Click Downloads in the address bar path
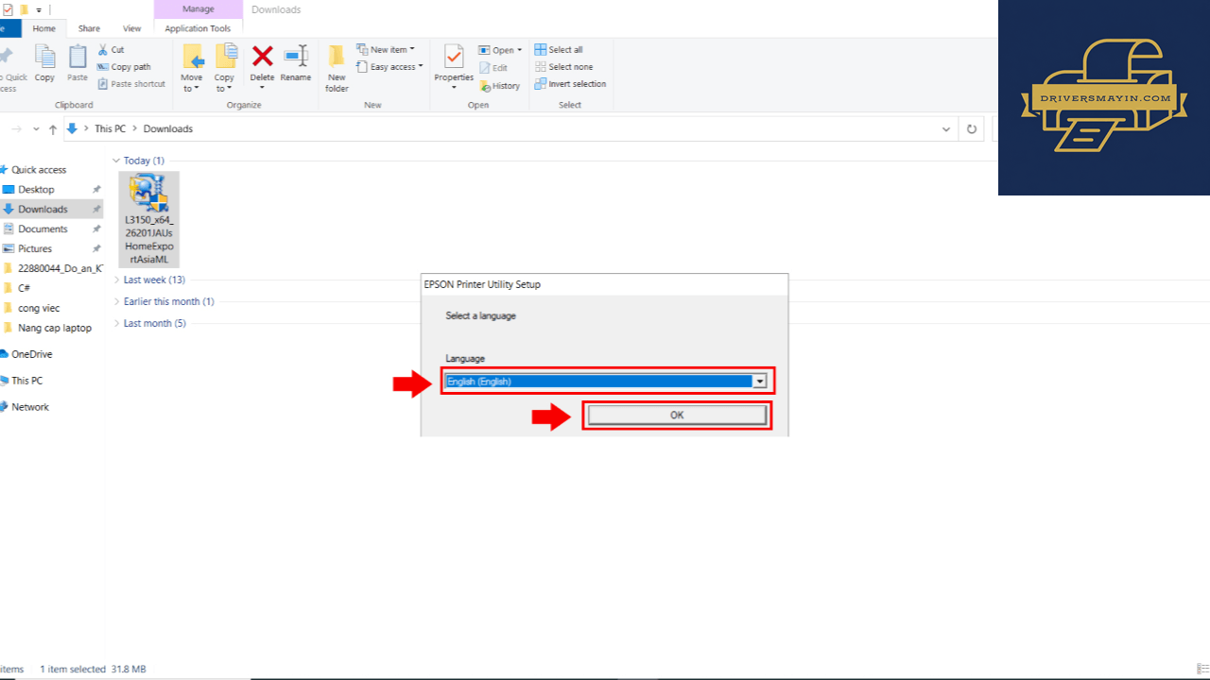The width and height of the screenshot is (1210, 680). (x=168, y=128)
